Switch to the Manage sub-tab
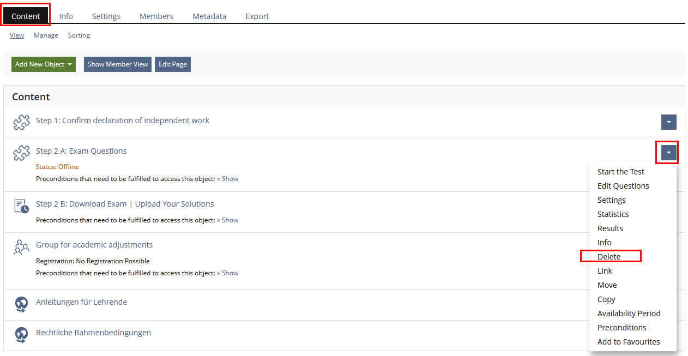This screenshot has height=356, width=688. [x=46, y=35]
